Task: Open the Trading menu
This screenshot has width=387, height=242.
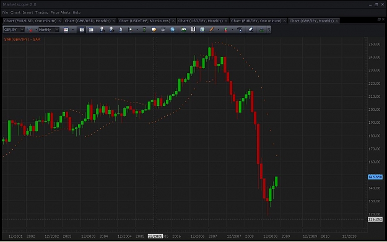Action: pyautogui.click(x=41, y=12)
